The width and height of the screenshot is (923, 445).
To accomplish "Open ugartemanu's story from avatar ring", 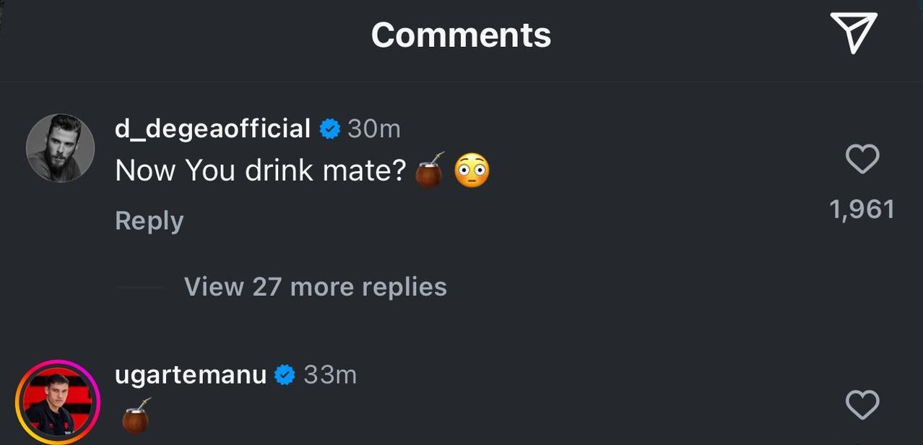I will (58, 402).
